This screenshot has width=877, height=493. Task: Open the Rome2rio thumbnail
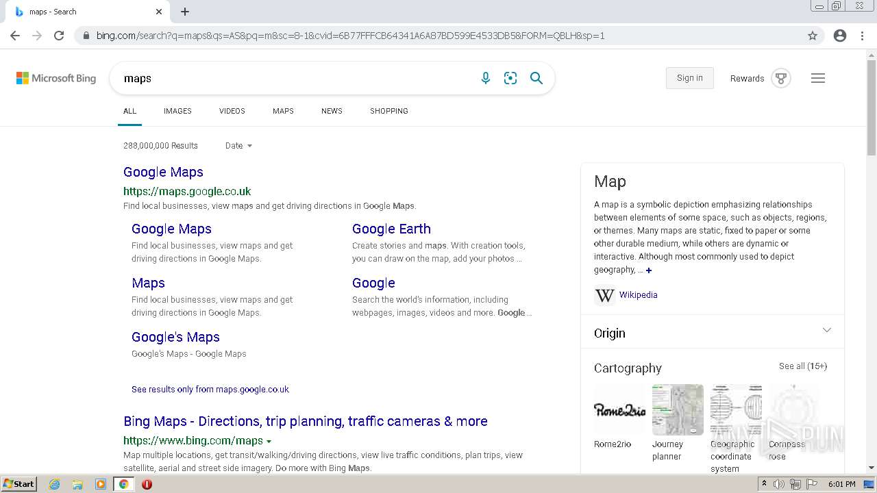619,409
